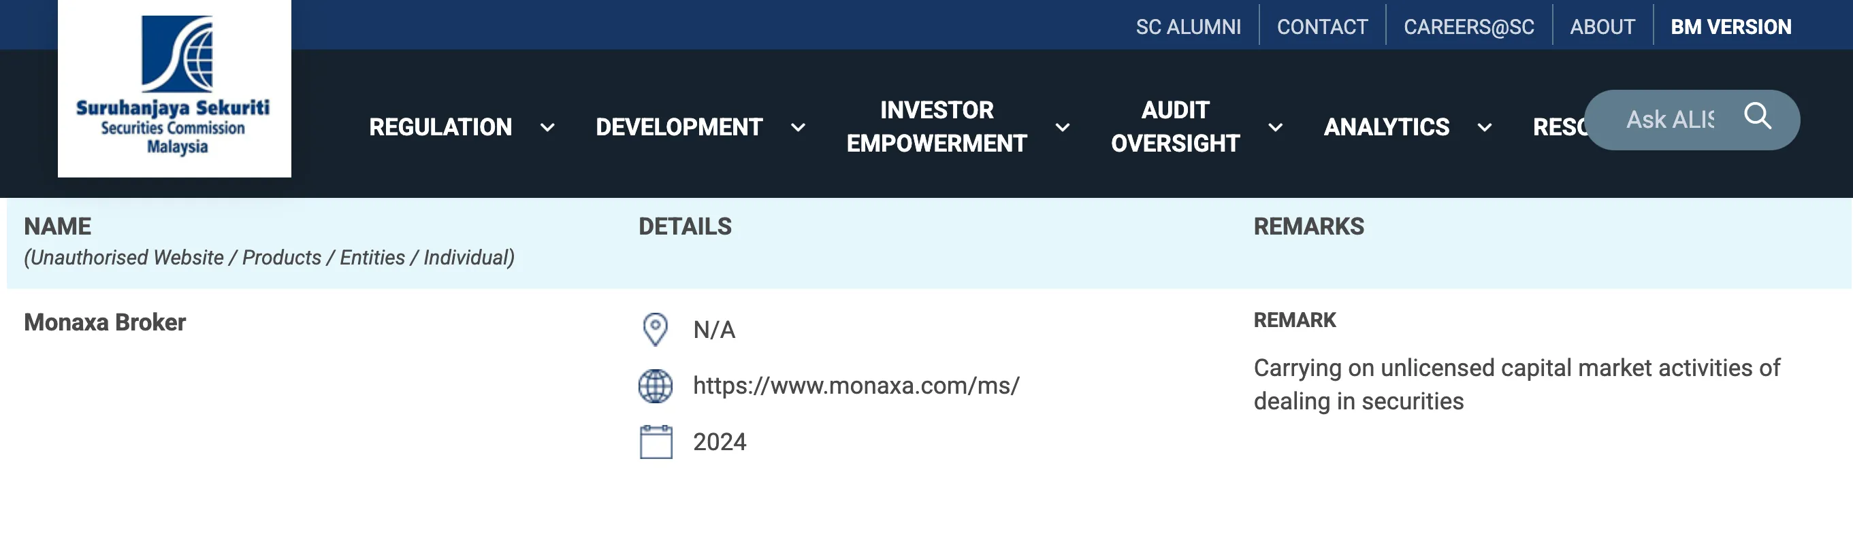This screenshot has width=1853, height=544.
Task: Open the Analytics menu
Action: (1386, 127)
